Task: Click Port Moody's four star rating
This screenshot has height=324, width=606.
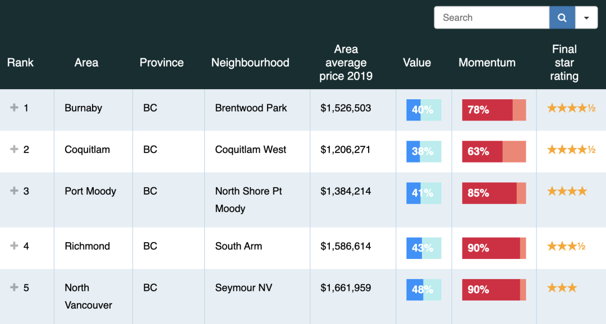Action: [x=567, y=191]
